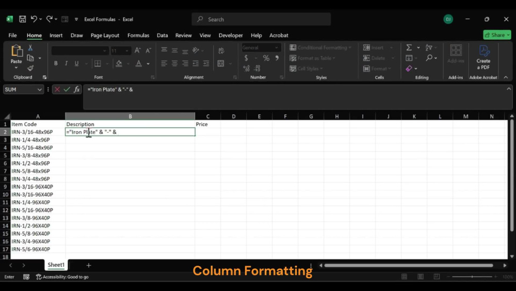Create a PDF with Adobe Acrobat

click(483, 57)
